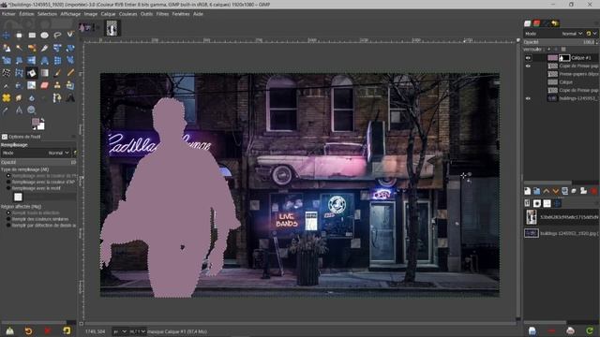Screen dimensions: 600x337
Task: Select the Ellipse Select tool
Action: coord(44,36)
